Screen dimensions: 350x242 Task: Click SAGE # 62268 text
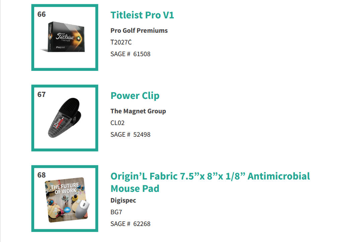(130, 224)
